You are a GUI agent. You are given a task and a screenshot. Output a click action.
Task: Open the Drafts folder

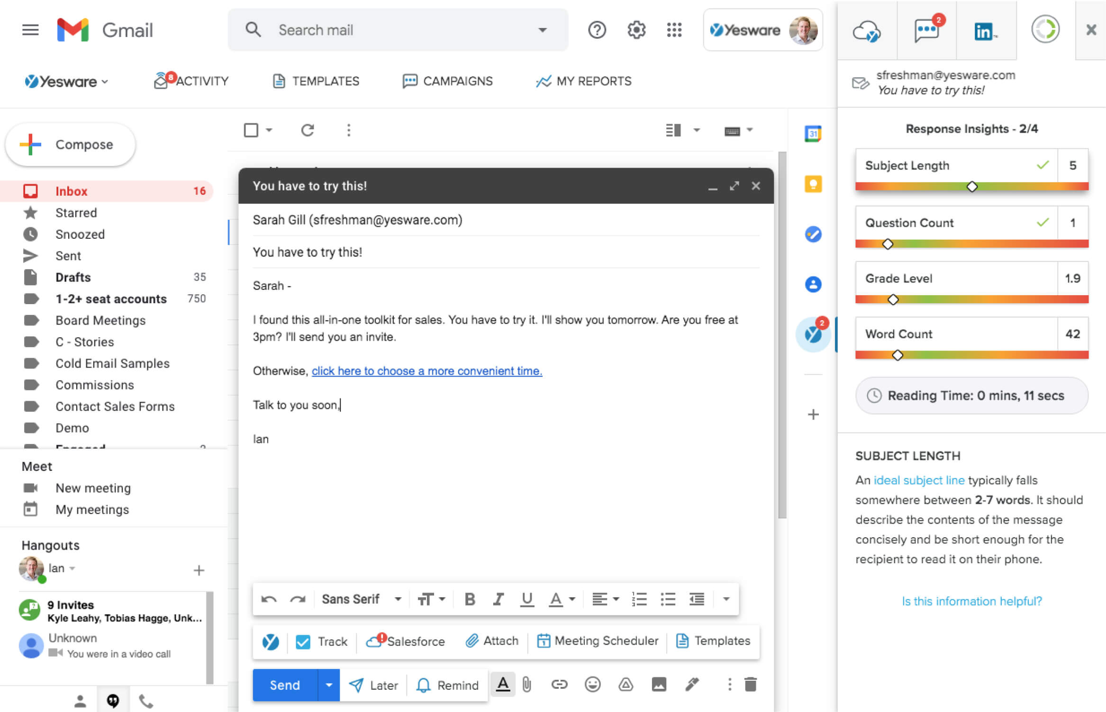(x=107, y=277)
